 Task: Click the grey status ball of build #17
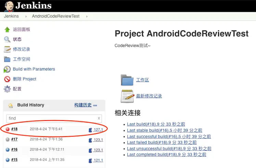(x=8, y=139)
